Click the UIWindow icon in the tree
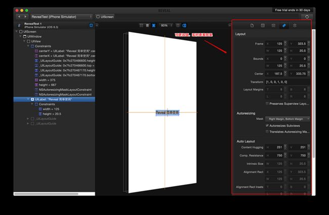329x215 pixels. pyautogui.click(x=25, y=36)
